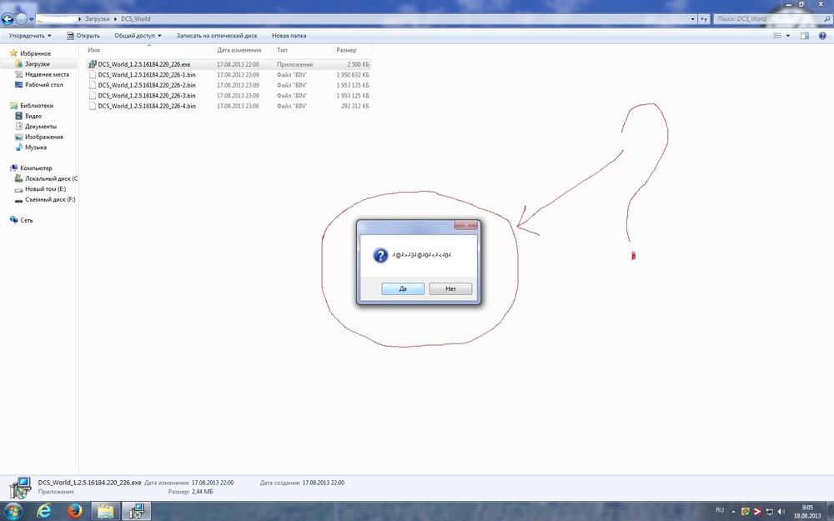
Task: Go back with the Explorer back arrow
Action: coord(8,19)
